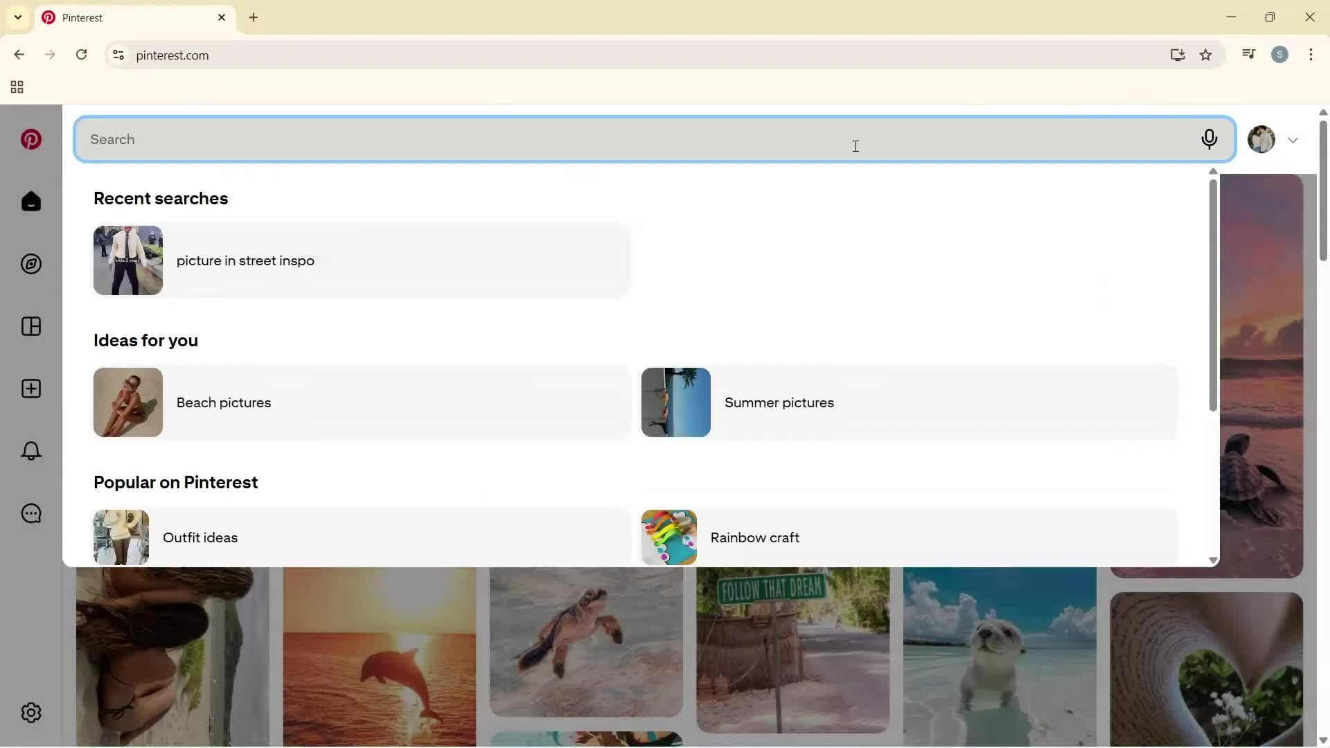Click the 'picture in street inspo' recent search
The image size is (1330, 748).
click(x=245, y=260)
